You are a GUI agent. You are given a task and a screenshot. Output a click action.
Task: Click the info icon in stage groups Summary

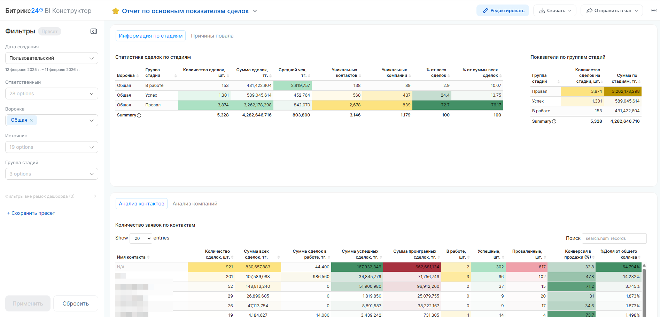(x=554, y=121)
